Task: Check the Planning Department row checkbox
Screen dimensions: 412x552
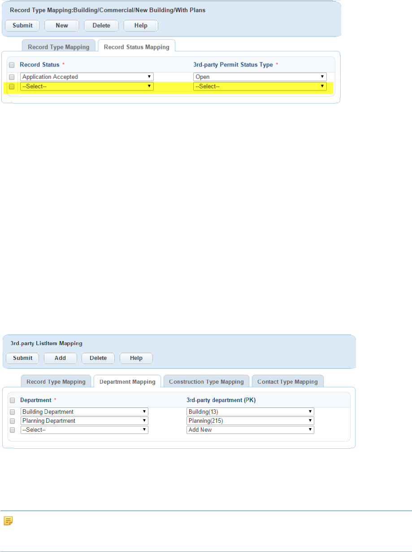Action: click(x=13, y=421)
